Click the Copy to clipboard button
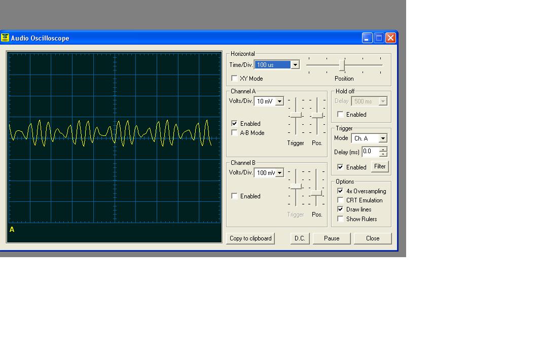Screen dimensions: 541x352 [250, 238]
